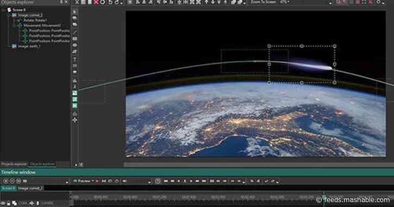Click the LAYERS label in timeline

tap(47, 203)
